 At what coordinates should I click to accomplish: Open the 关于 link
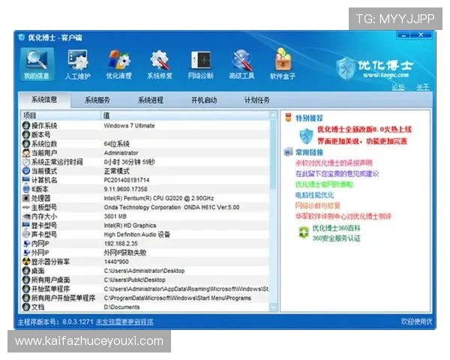(423, 86)
